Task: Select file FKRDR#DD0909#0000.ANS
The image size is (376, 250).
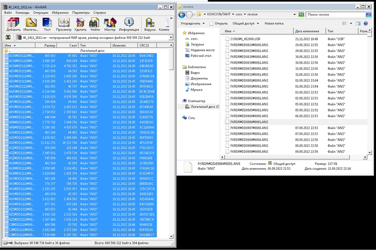Action: 249,152
